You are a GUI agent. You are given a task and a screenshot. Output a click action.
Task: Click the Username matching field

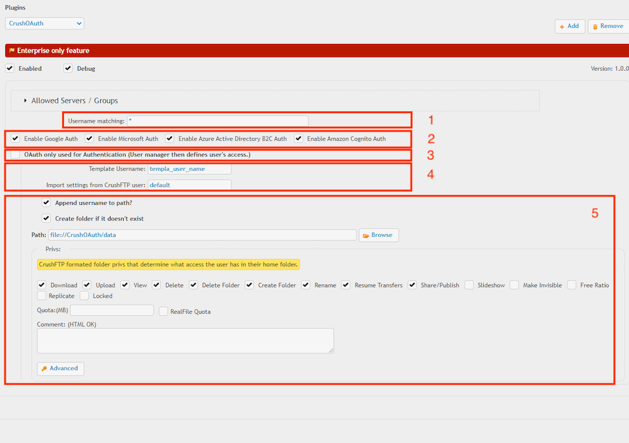click(x=218, y=121)
